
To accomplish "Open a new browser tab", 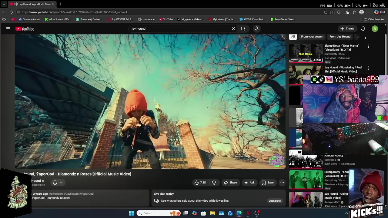I will (61, 4).
